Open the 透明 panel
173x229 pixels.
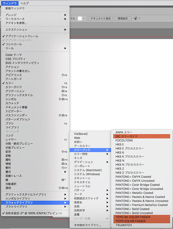pos(35,188)
